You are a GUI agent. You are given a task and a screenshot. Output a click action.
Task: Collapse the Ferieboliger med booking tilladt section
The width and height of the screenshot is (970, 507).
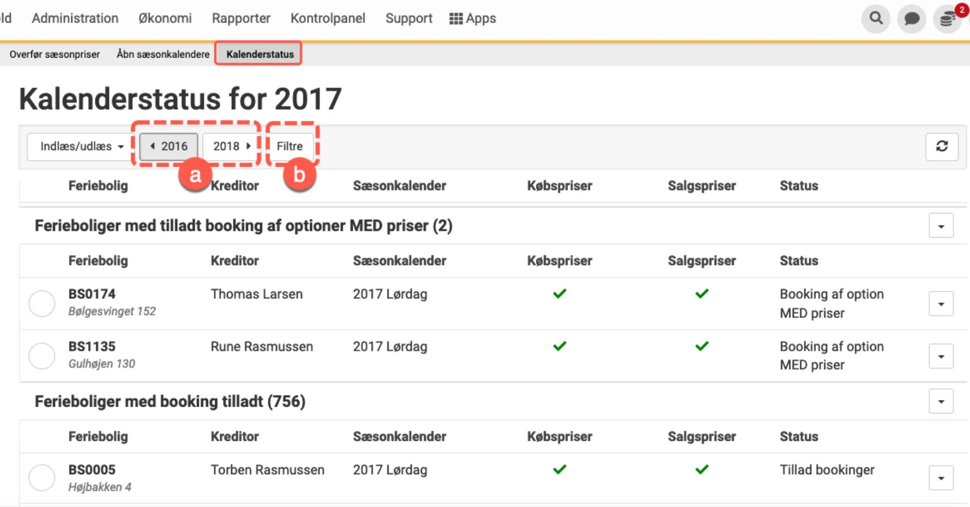942,401
